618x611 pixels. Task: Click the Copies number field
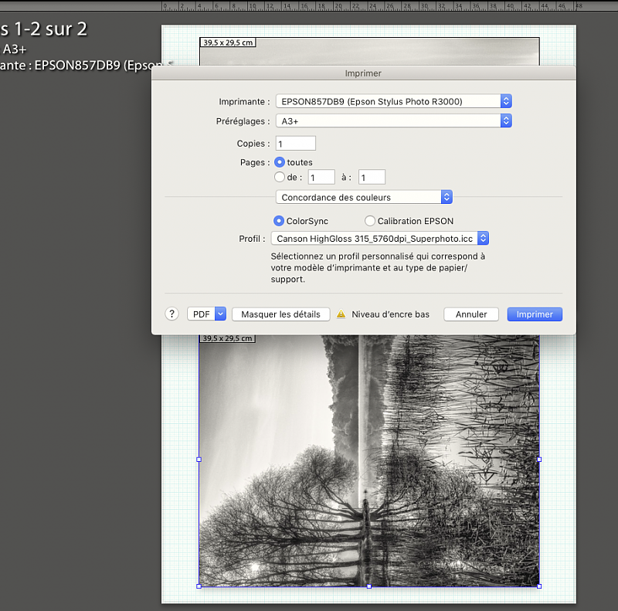click(x=296, y=144)
